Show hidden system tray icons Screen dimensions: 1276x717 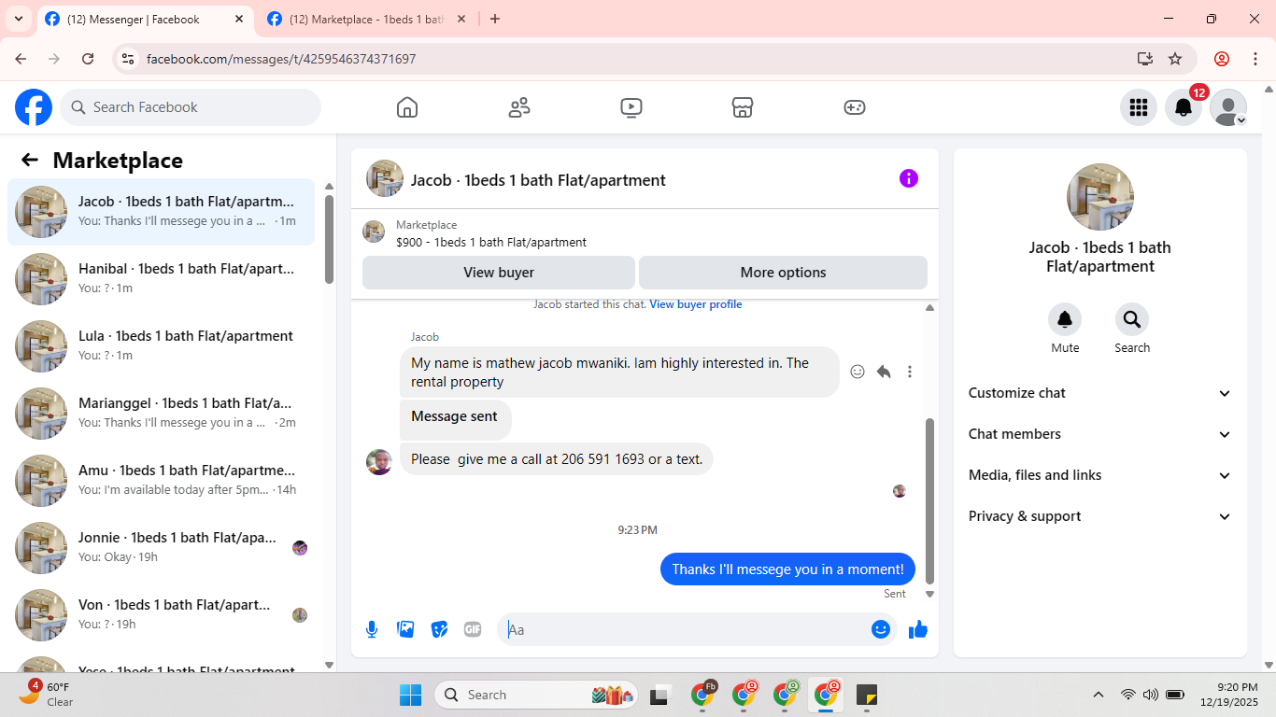tap(1099, 695)
